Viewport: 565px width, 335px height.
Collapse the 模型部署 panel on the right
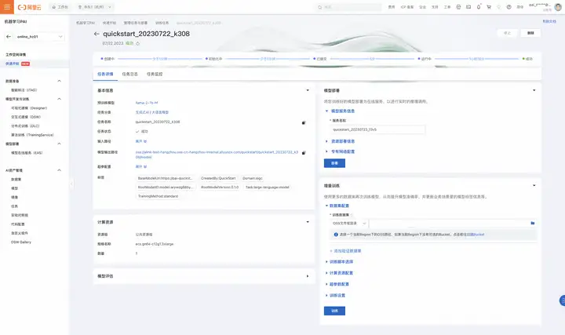(x=534, y=90)
